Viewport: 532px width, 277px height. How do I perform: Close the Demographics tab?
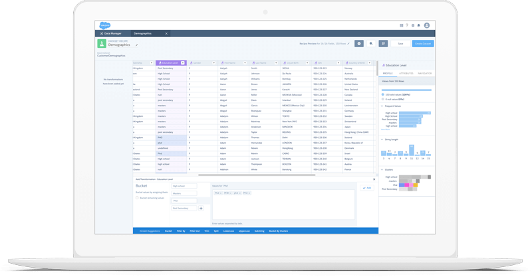(166, 33)
